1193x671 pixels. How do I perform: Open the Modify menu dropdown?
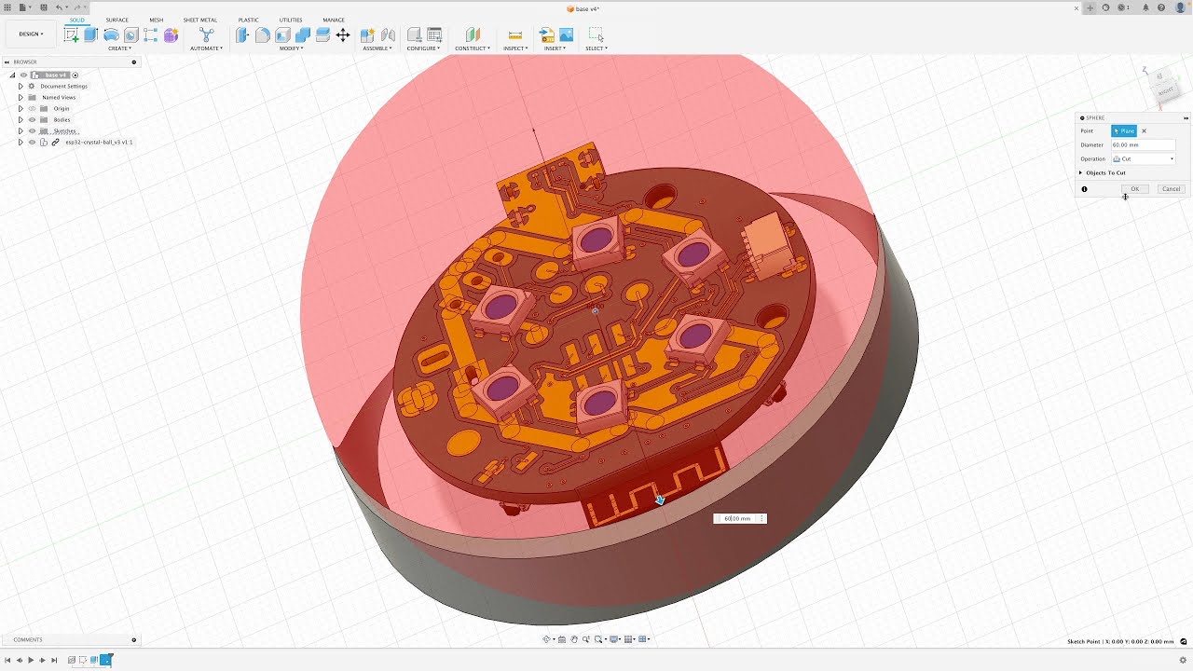click(292, 48)
